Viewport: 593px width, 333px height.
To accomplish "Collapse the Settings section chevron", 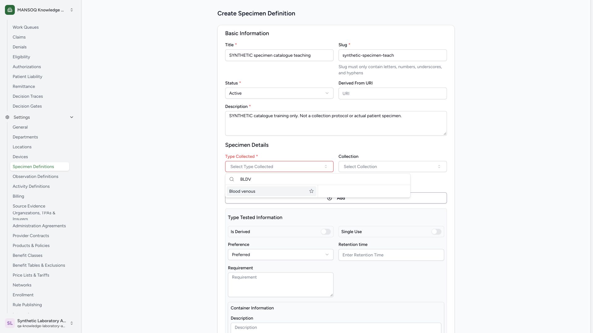I will coord(72,117).
